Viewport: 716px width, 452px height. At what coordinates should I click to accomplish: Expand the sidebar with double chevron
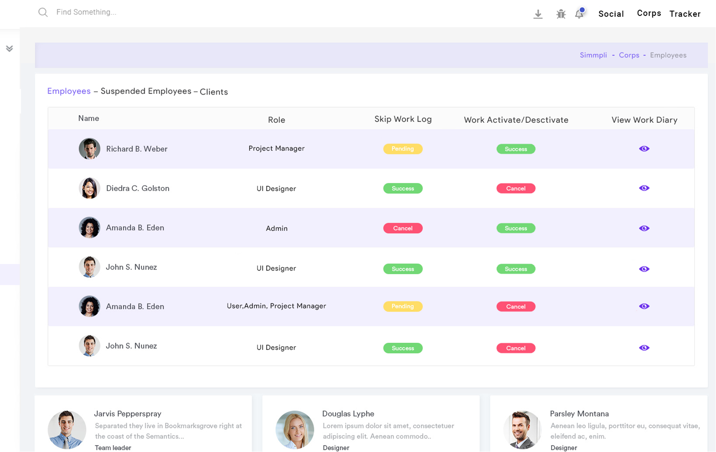pos(9,49)
